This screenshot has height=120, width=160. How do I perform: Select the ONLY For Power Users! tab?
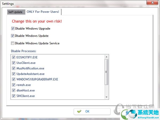click(43, 12)
